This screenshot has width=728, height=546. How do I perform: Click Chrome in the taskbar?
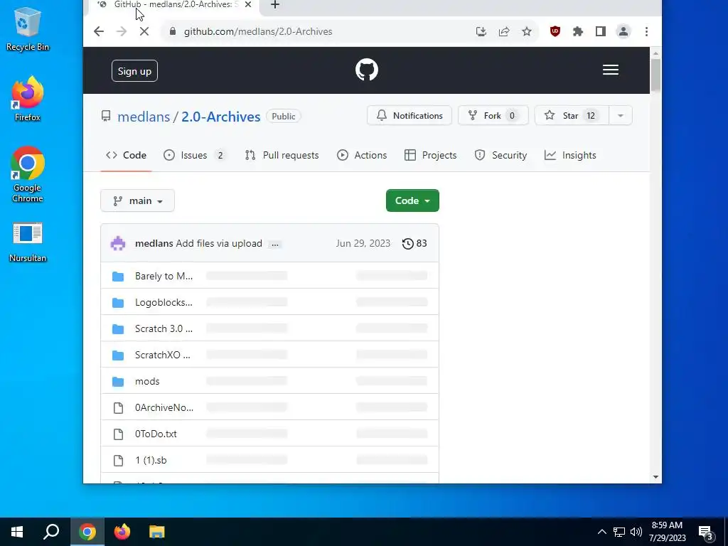[x=87, y=532]
